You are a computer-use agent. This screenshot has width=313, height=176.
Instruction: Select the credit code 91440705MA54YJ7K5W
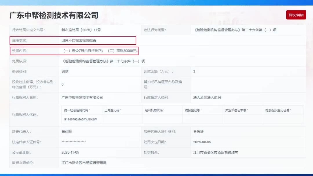click(x=81, y=119)
